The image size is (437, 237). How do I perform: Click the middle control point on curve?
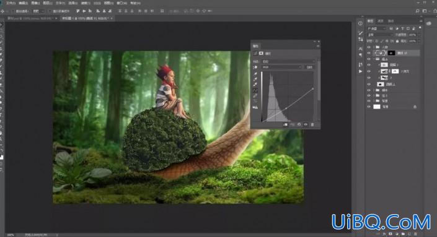pos(286,108)
